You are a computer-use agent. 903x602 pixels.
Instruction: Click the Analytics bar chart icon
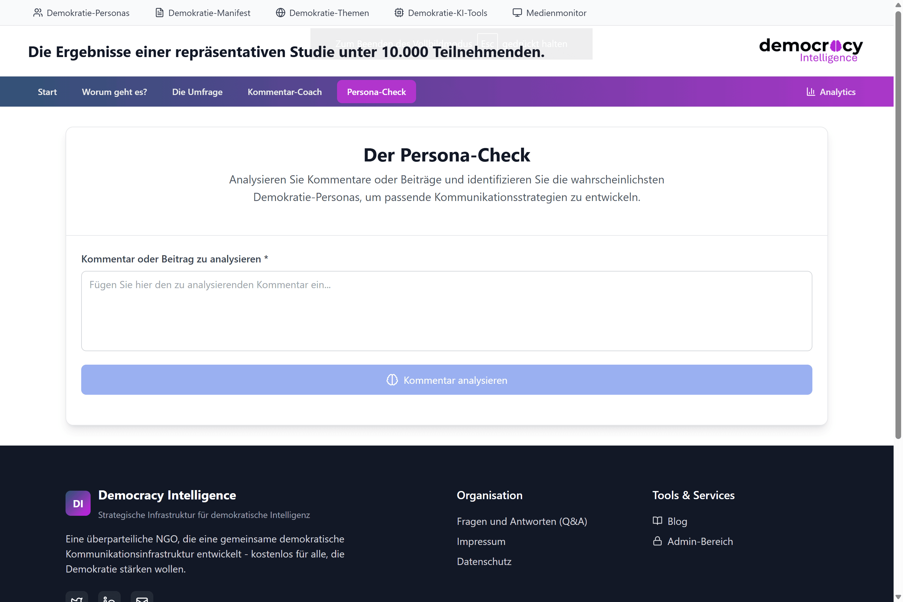pos(811,92)
